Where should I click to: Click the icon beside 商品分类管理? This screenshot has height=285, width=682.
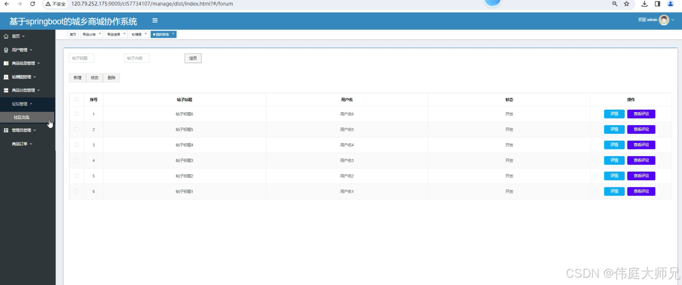coord(6,90)
